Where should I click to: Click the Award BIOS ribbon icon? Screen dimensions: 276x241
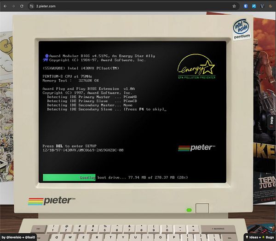coord(46,58)
